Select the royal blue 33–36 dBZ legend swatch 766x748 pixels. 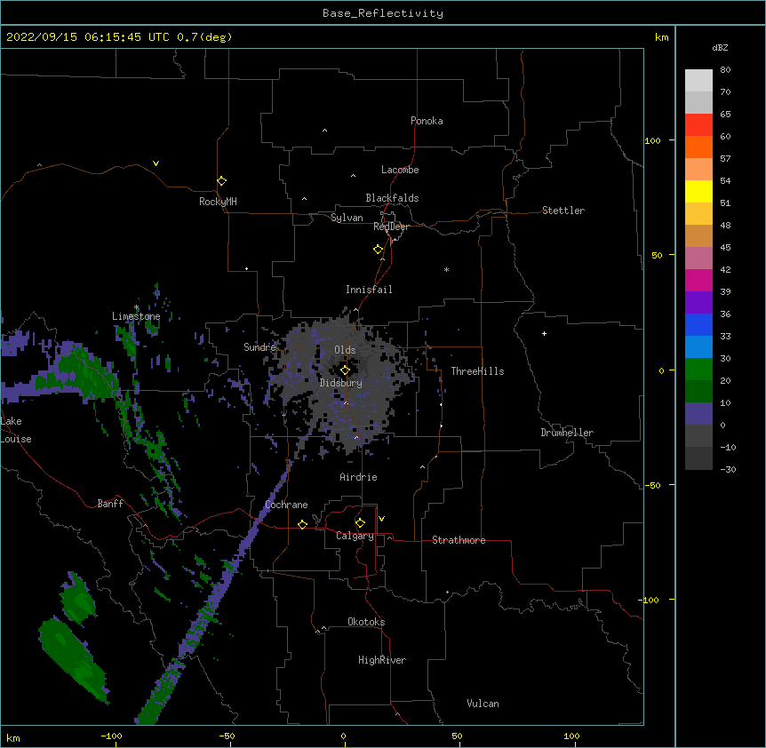point(698,324)
